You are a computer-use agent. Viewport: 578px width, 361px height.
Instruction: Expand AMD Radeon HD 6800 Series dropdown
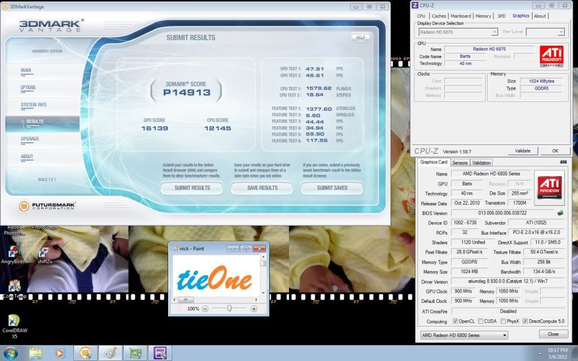[505, 335]
